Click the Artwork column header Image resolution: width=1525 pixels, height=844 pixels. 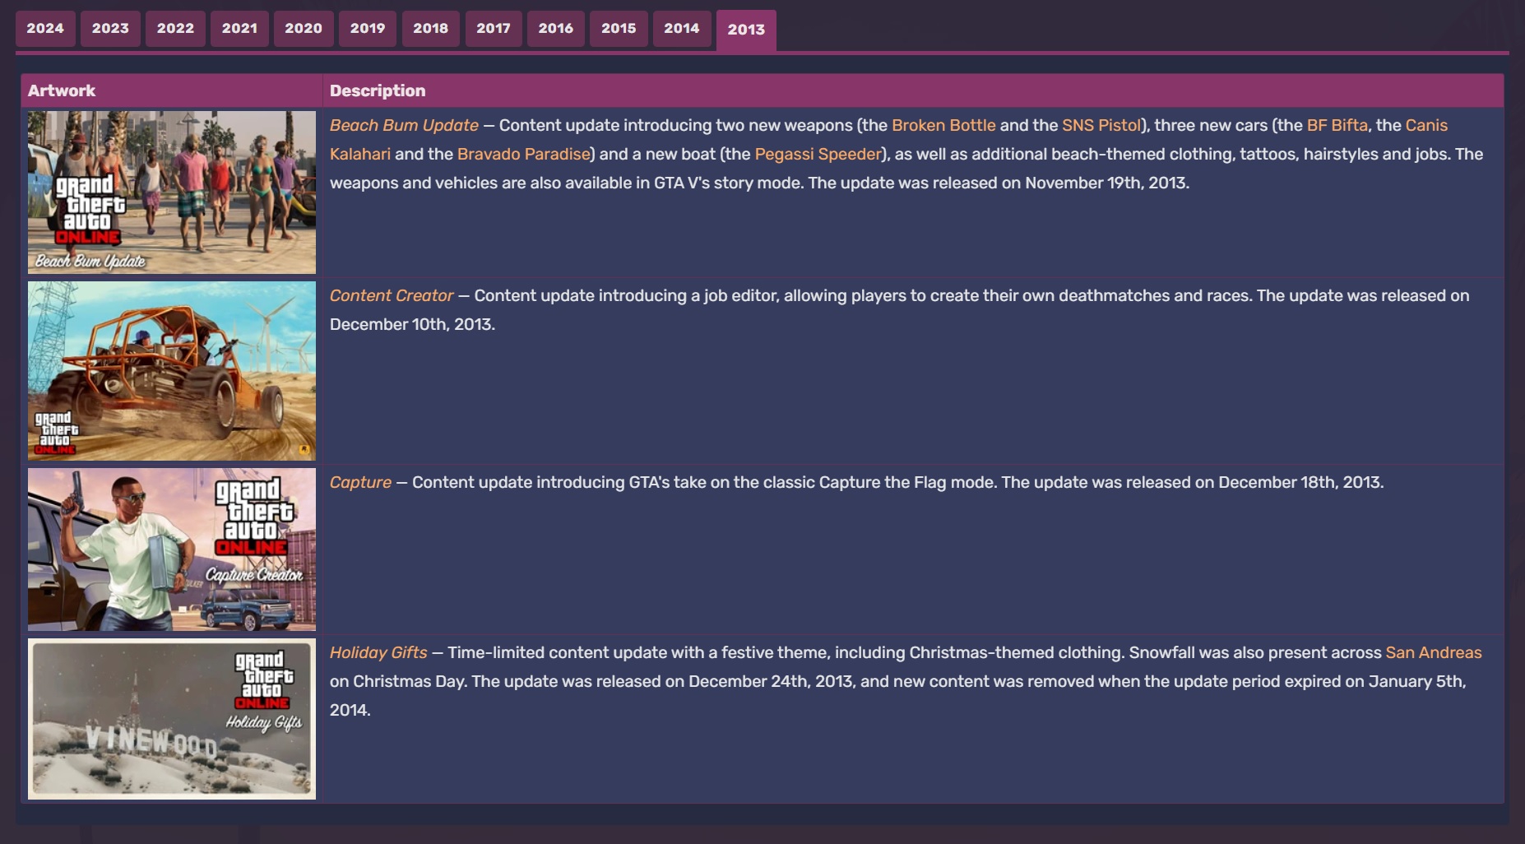coord(172,90)
